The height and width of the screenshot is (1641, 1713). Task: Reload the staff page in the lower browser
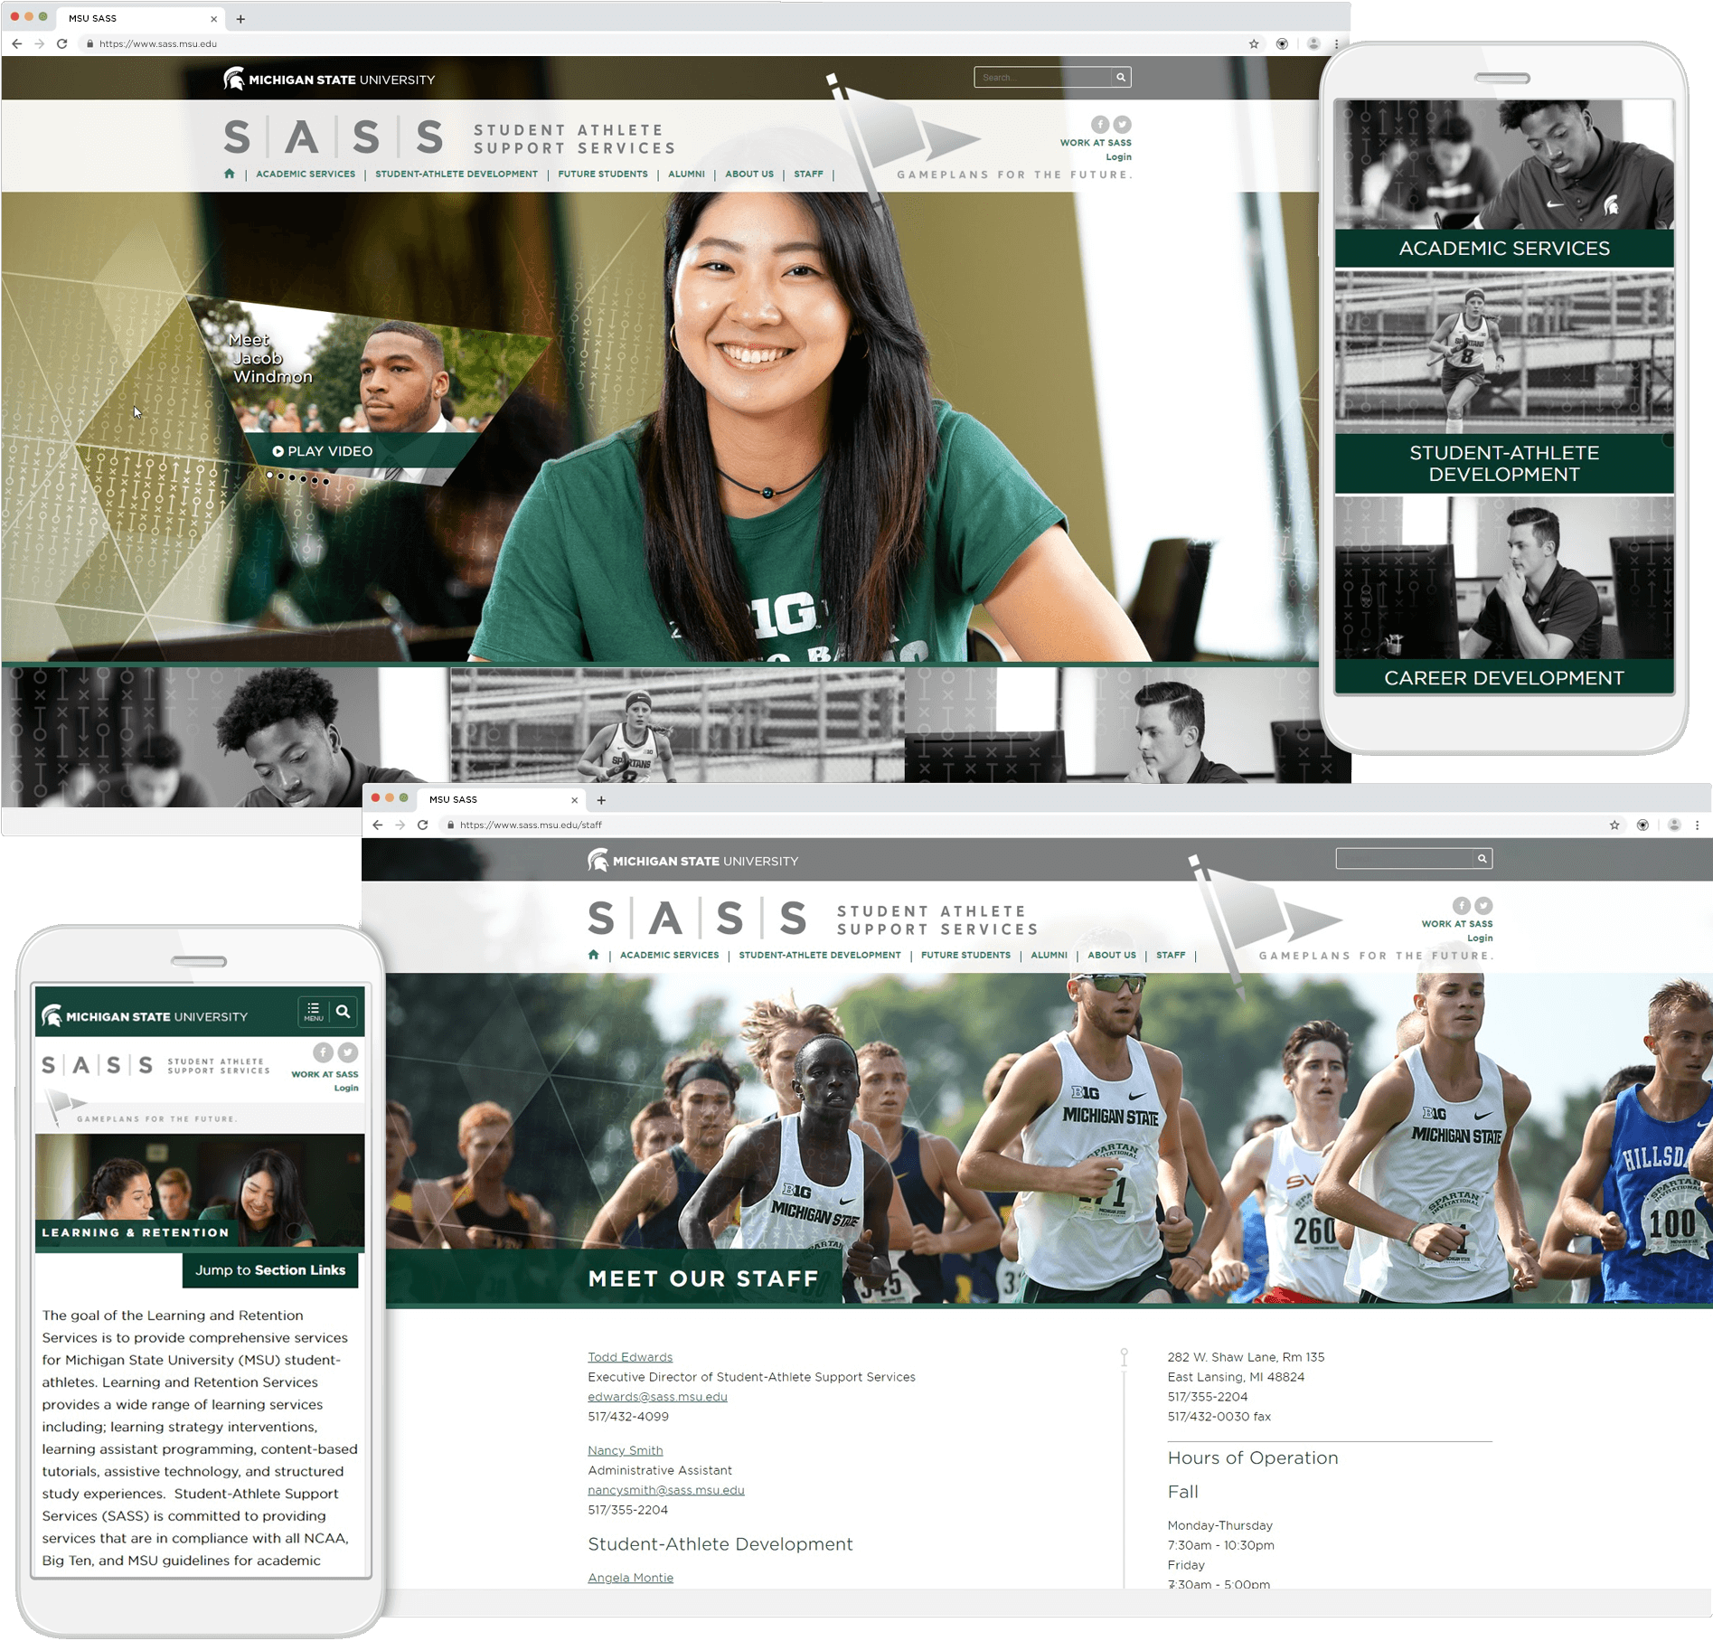click(422, 825)
